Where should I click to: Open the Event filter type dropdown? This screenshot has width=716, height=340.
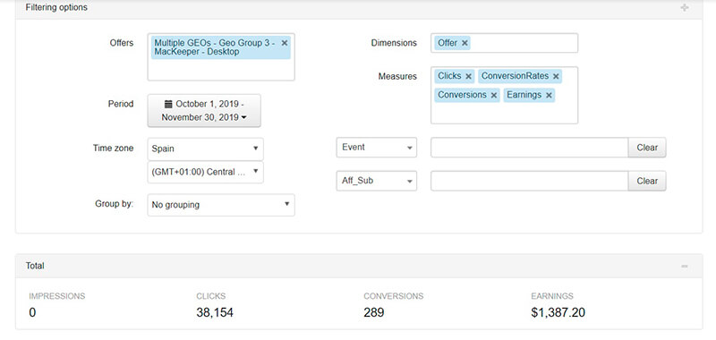(376, 148)
